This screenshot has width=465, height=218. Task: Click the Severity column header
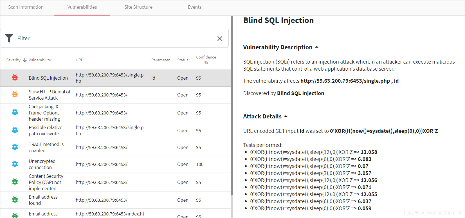pos(13,60)
